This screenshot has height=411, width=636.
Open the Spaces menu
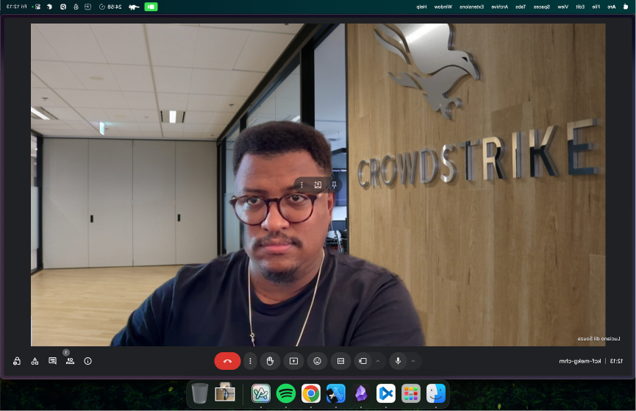coord(541,7)
